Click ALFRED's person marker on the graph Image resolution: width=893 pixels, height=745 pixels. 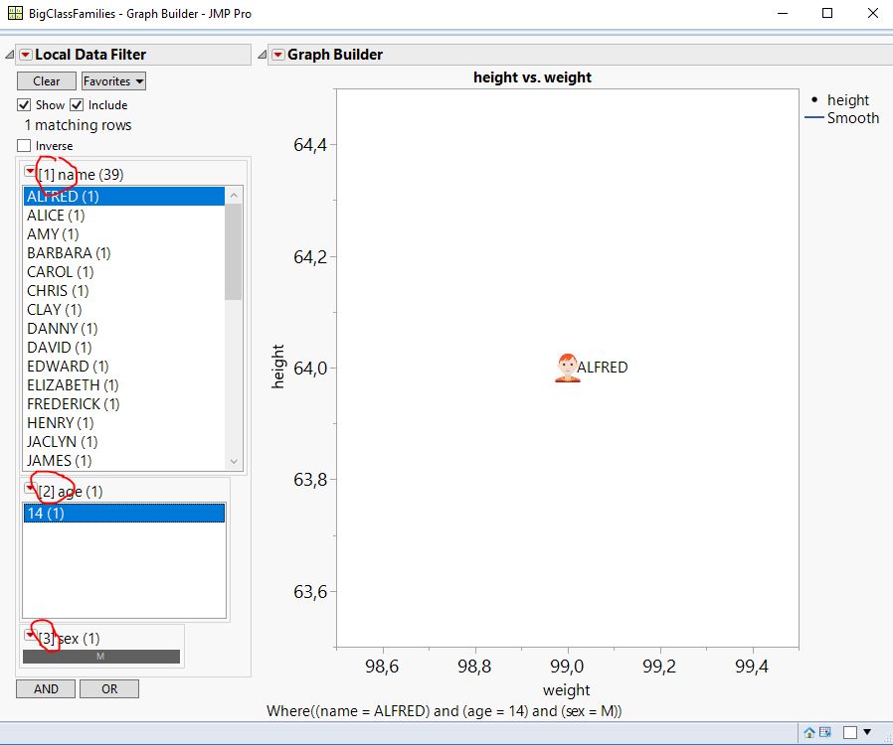pos(566,367)
